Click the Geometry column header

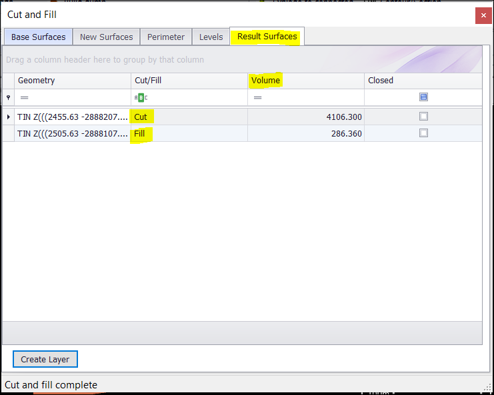(37, 81)
